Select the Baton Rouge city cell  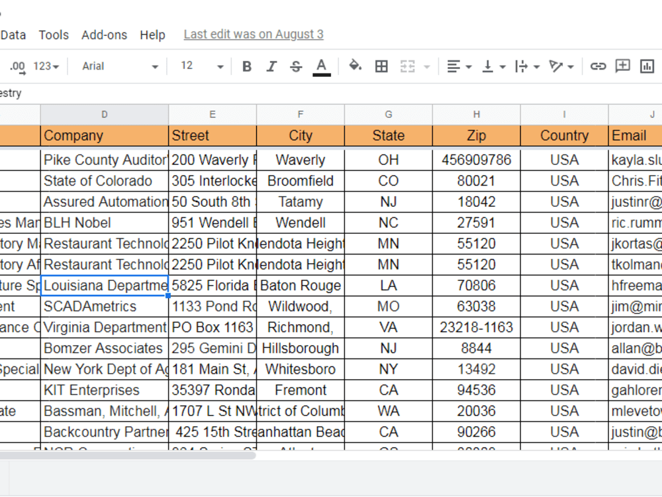point(300,286)
